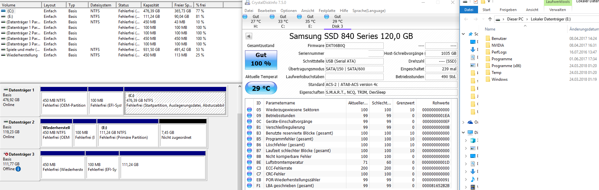
Task: Expand the OneDrive tree node
Action: point(463,122)
